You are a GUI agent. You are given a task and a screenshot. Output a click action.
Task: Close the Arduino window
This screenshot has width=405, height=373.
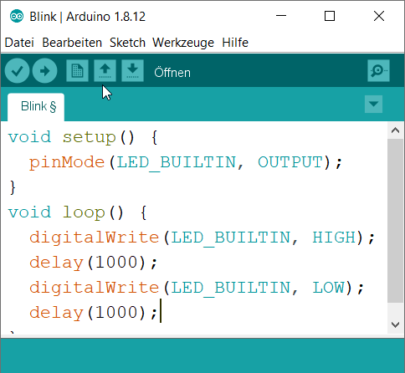click(379, 16)
